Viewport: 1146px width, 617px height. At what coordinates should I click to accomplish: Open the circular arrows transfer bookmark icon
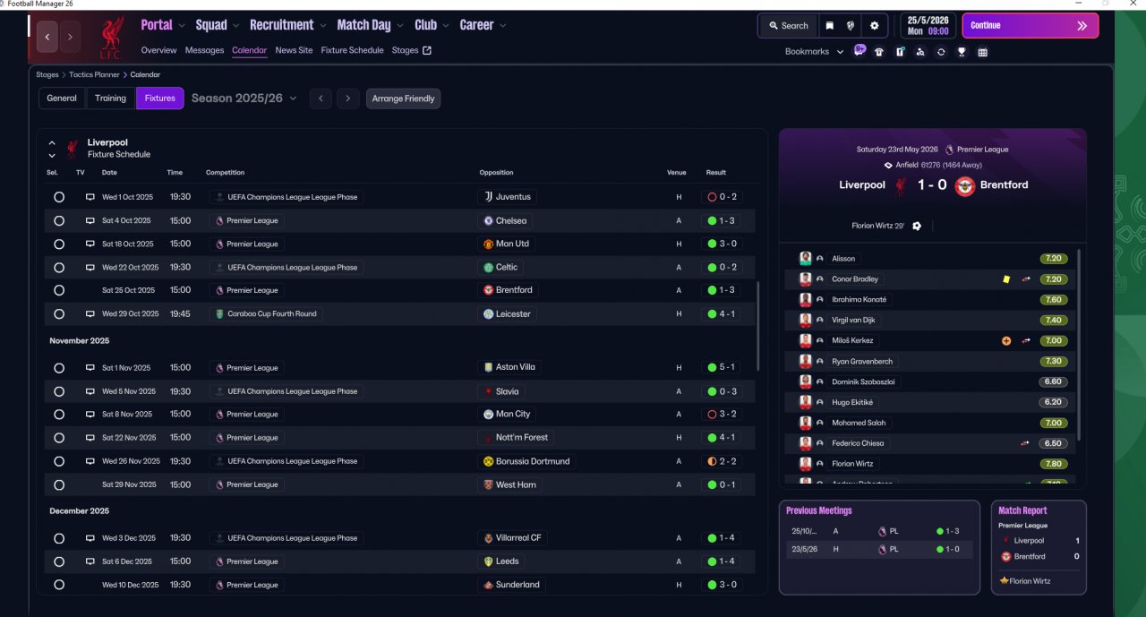coord(941,52)
